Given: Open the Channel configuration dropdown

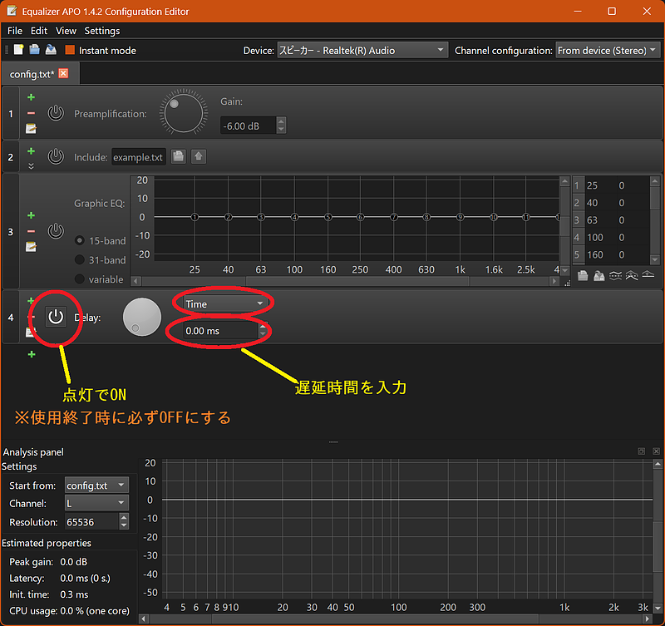Looking at the screenshot, I should click(608, 51).
